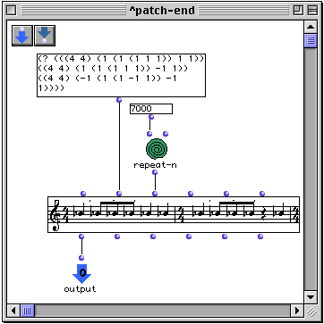Screen dimensions: 324x324
Task: Click the add-output arrow icon beside it
Action: [45, 36]
